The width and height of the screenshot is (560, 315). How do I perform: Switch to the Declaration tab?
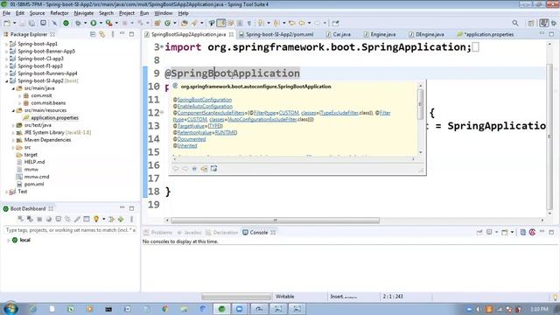[x=221, y=233]
